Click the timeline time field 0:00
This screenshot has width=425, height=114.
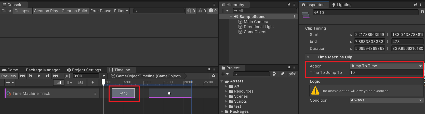(86, 76)
